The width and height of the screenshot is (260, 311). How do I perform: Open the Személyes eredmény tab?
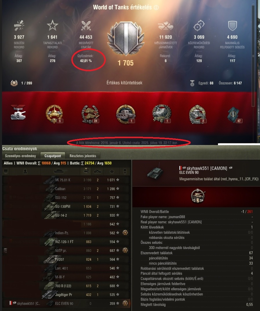point(21,156)
